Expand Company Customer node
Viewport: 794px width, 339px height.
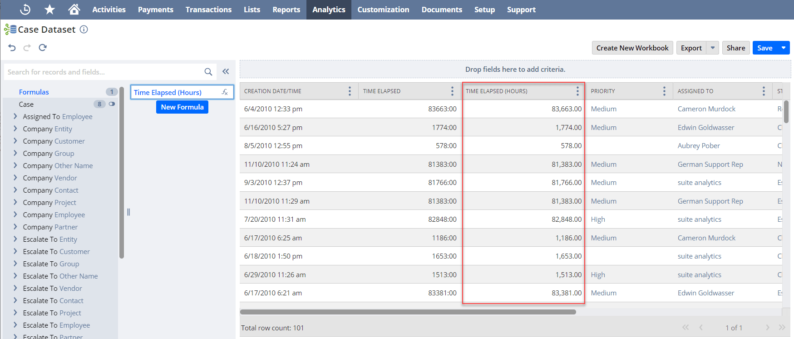15,141
